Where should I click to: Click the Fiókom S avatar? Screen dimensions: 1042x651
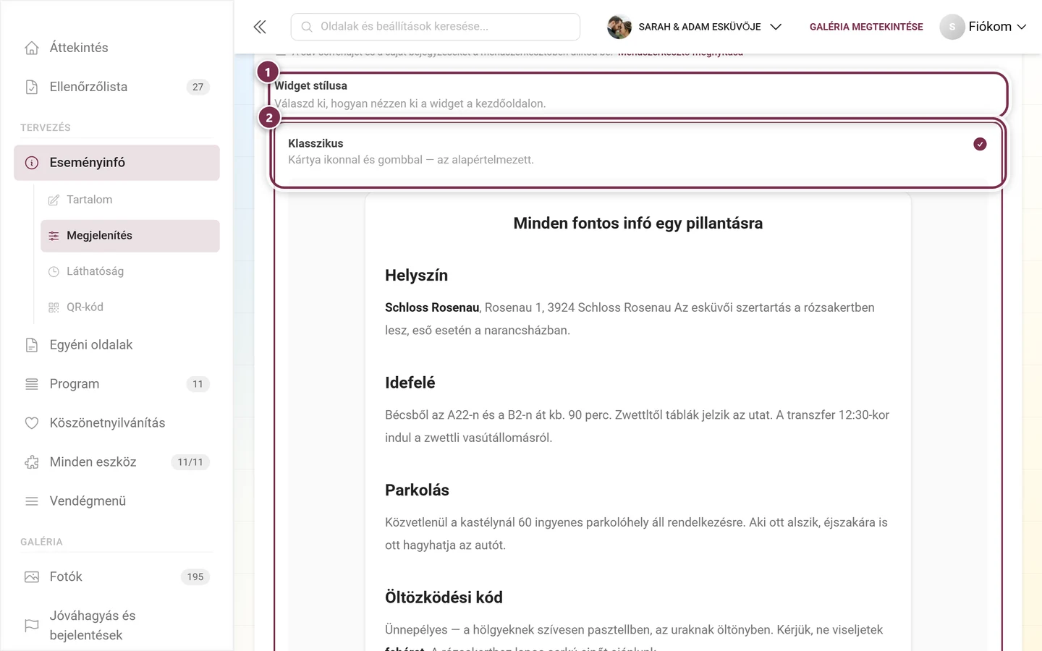click(x=952, y=27)
